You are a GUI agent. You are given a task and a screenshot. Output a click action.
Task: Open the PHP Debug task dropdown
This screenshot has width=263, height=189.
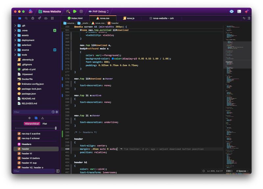click(x=99, y=11)
